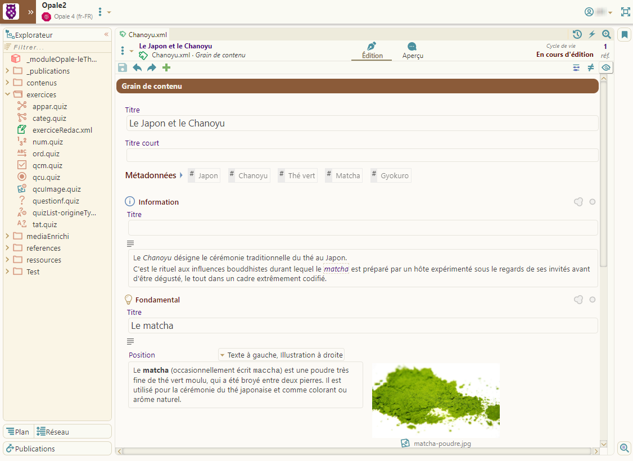Toggle the circle marker on Fondamental block
The image size is (633, 461).
tap(593, 300)
